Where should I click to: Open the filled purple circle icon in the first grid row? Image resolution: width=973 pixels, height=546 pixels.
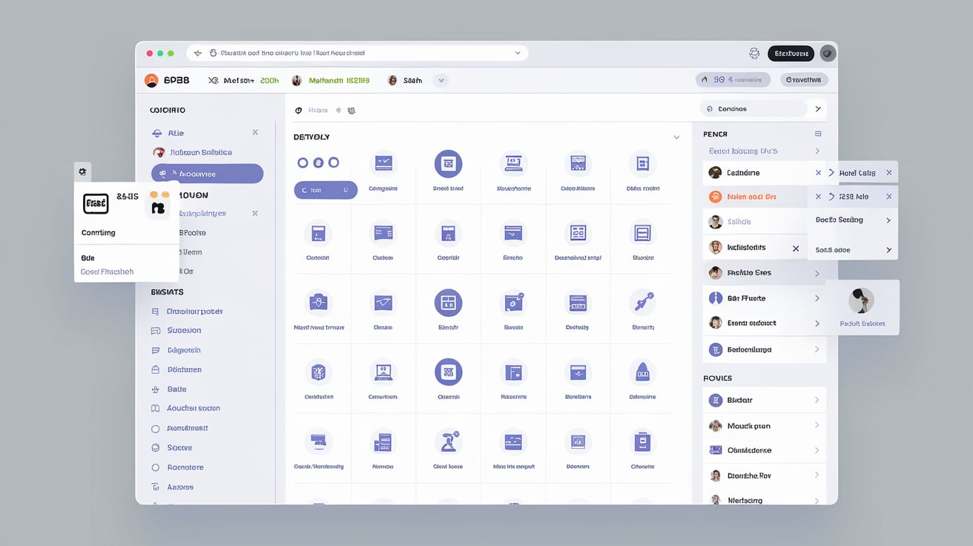click(448, 164)
